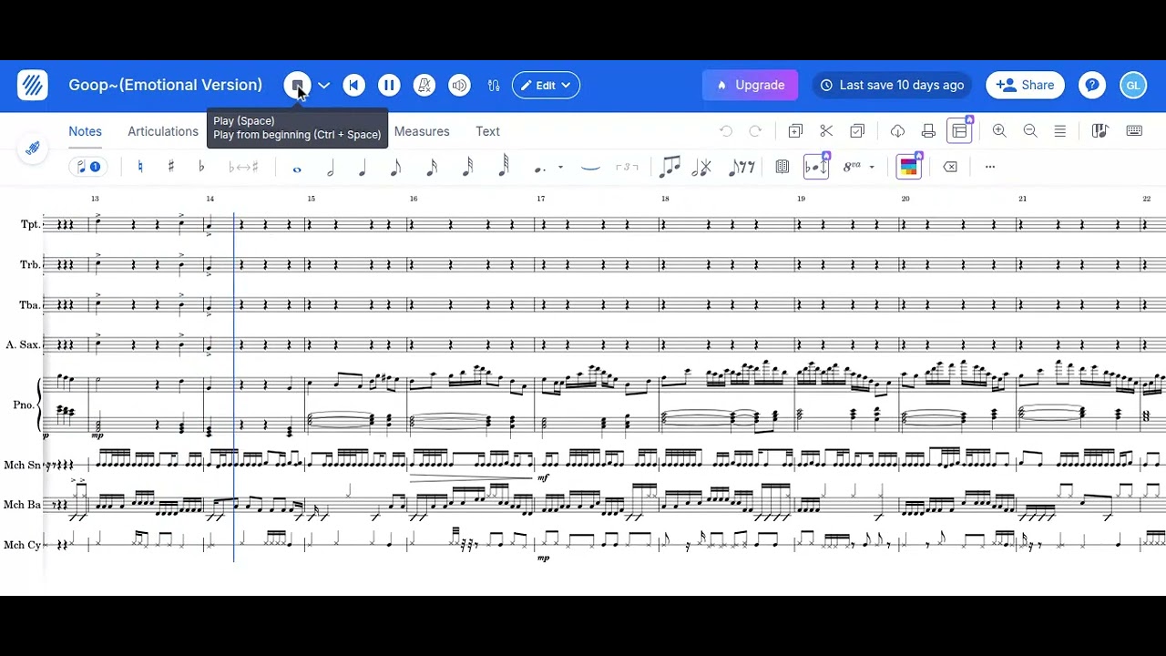The image size is (1166, 656).
Task: Click the copy icon
Action: tap(795, 131)
